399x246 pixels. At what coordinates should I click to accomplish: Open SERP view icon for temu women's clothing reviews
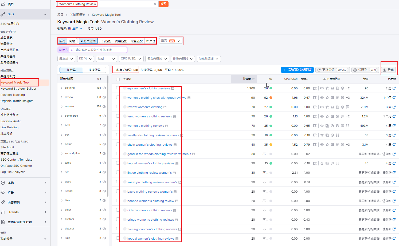pos(315,117)
